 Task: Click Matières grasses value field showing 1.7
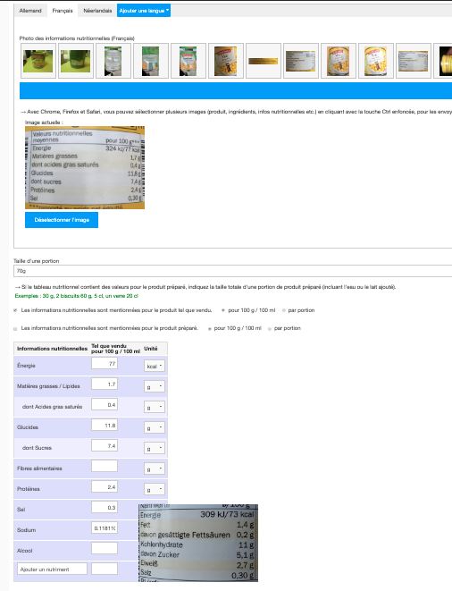pyautogui.click(x=105, y=384)
